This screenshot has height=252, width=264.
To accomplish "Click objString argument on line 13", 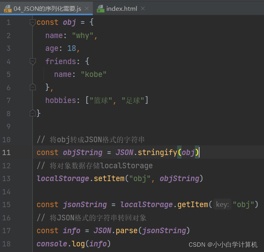I will (180, 179).
